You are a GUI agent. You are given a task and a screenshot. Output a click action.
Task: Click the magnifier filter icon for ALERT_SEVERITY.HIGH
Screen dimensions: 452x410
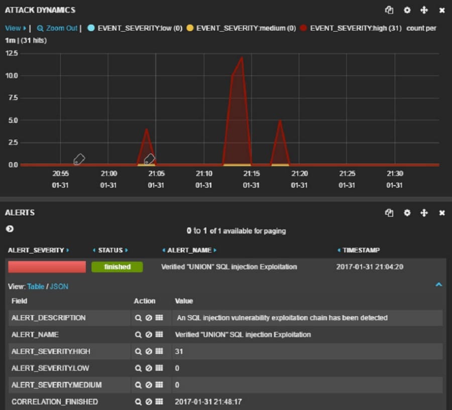coord(139,351)
